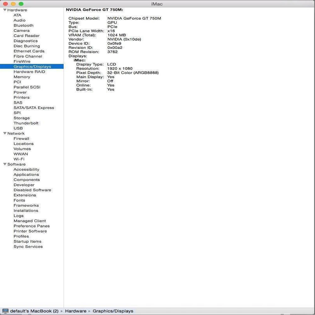Select SPI in the sidebar
This screenshot has height=315, width=315.
tap(17, 113)
